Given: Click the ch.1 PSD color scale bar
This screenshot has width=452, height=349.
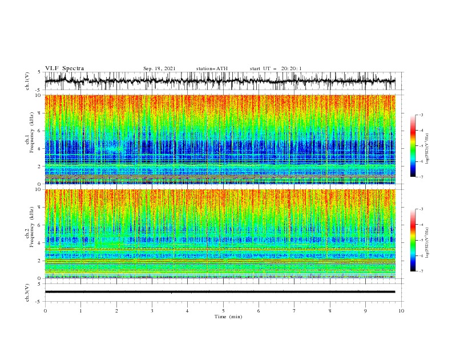Looking at the screenshot, I should point(413,146).
